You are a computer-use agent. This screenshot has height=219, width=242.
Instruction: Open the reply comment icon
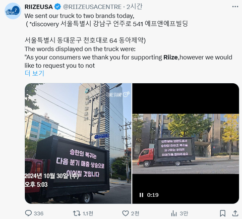pos(28,213)
